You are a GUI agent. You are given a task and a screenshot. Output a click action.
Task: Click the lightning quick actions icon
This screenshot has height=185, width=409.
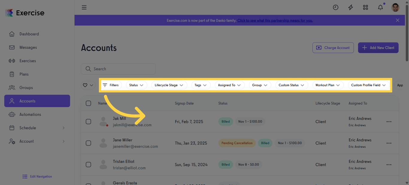[x=350, y=7]
